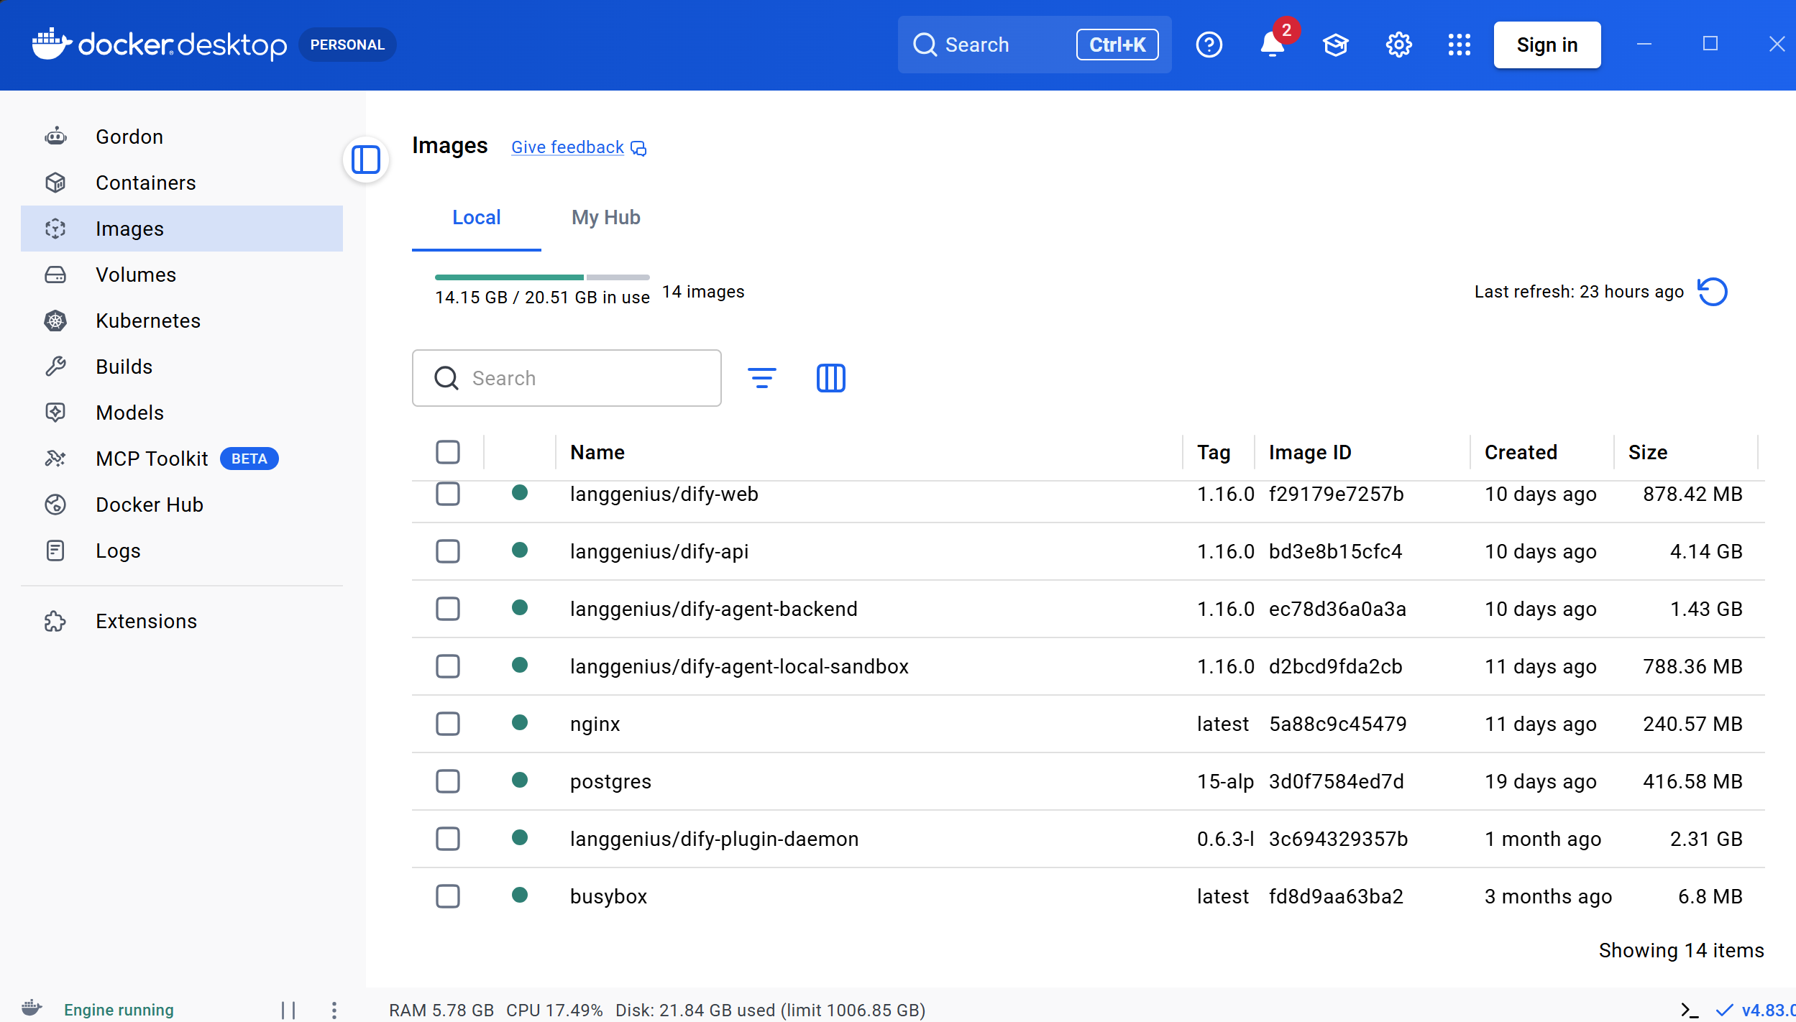Open the Builds view
The height and width of the screenshot is (1022, 1796).
181,367
